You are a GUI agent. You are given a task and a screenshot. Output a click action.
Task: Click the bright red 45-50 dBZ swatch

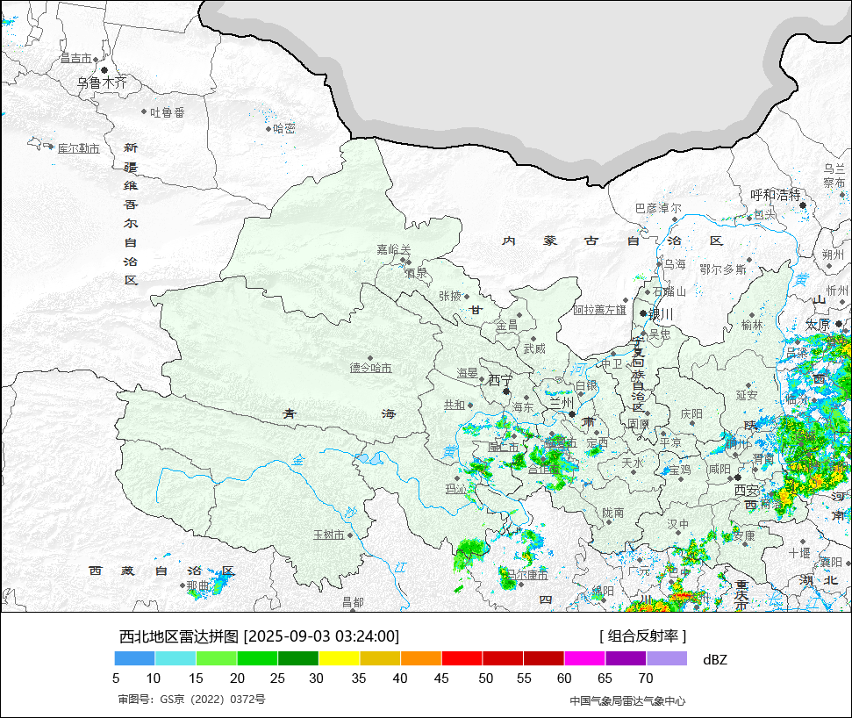(x=462, y=658)
